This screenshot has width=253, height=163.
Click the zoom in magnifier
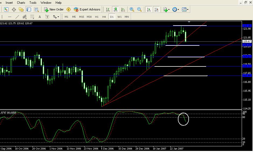tap(132, 9)
